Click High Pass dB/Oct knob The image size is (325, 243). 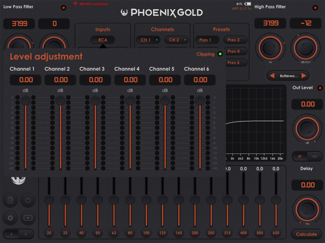pyautogui.click(x=306, y=48)
